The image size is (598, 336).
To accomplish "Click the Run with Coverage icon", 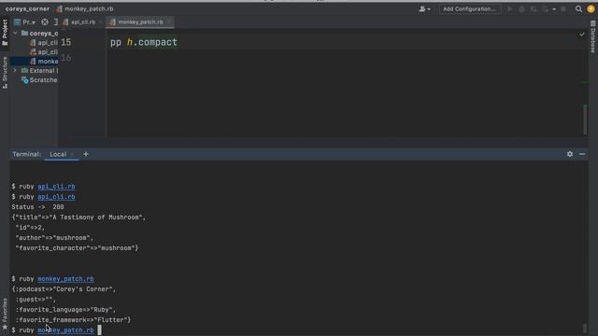I will click(x=534, y=8).
